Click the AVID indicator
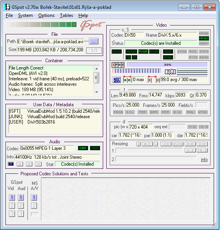The image size is (221, 234). tap(117, 52)
